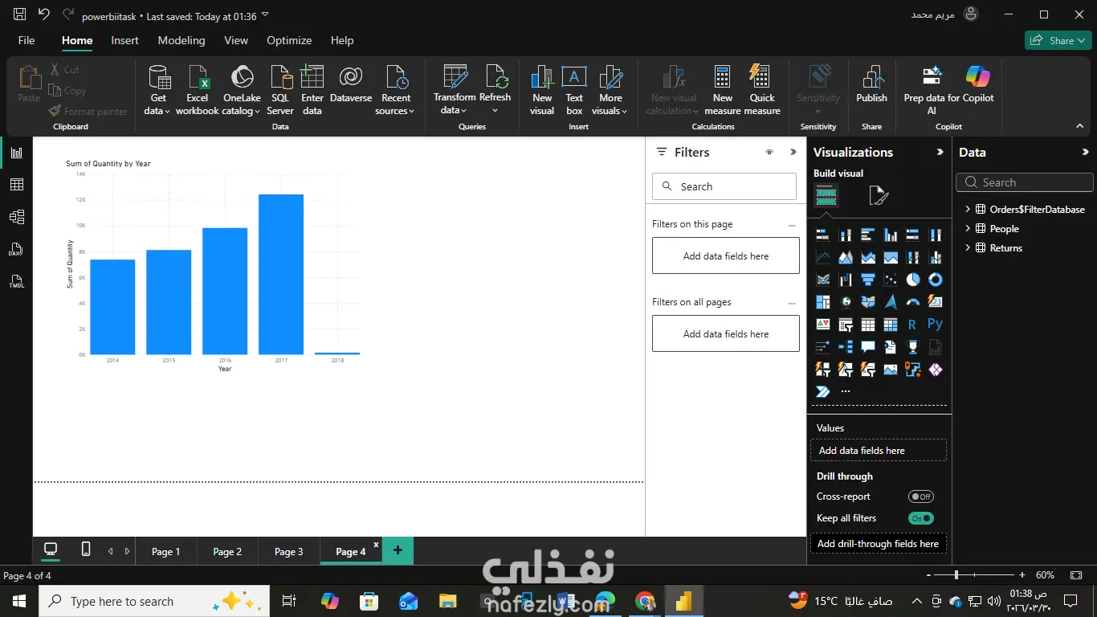The image size is (1097, 617).
Task: Expand the People table fields
Action: [x=968, y=228]
